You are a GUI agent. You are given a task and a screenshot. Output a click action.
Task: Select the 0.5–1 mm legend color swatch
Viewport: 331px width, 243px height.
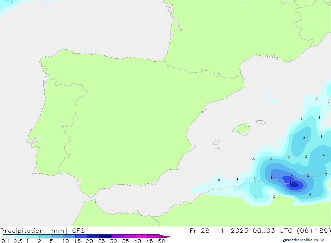tap(21, 236)
